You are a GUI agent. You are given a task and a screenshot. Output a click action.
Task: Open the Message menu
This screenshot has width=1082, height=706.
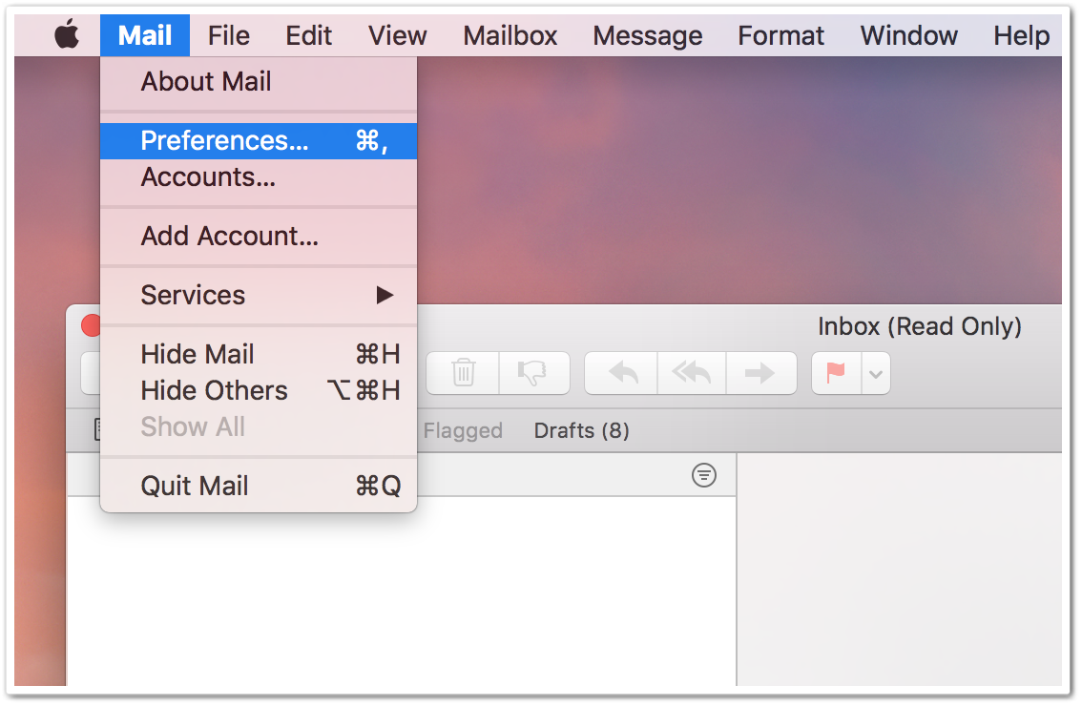pos(647,35)
